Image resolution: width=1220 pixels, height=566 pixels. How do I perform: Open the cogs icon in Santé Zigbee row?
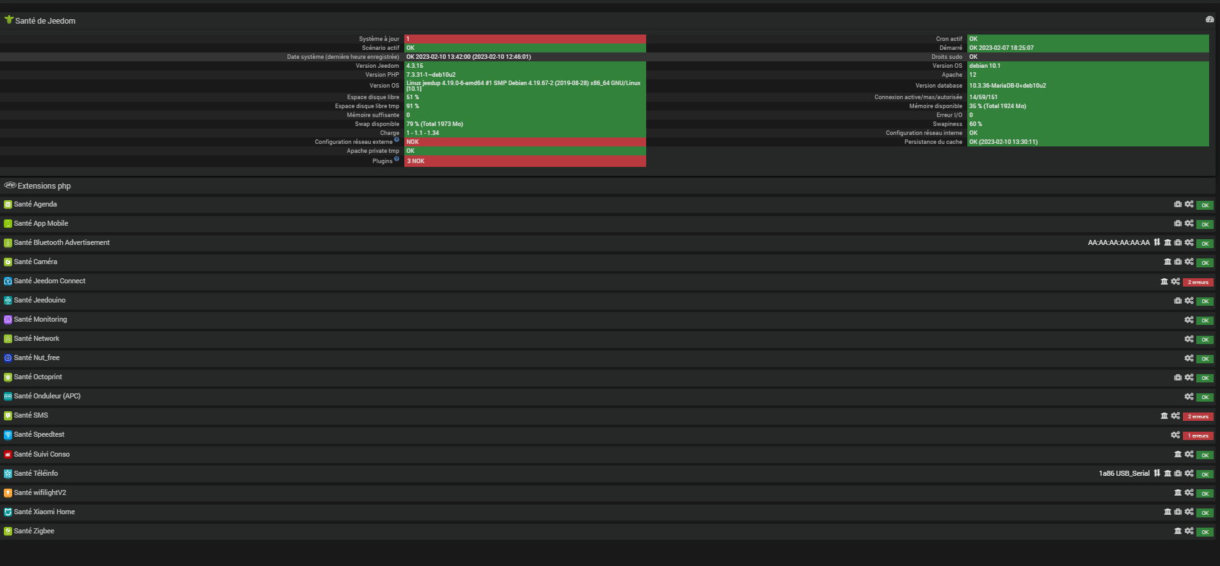[1189, 531]
